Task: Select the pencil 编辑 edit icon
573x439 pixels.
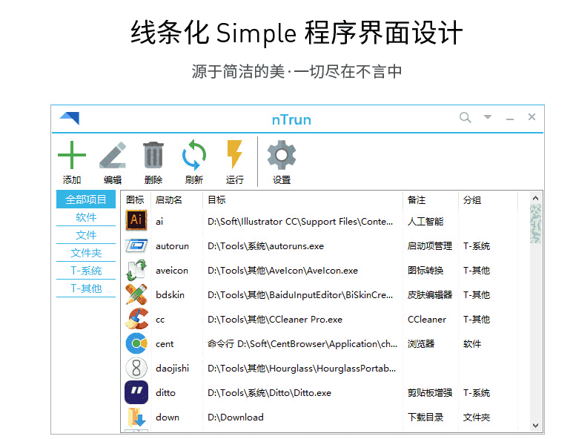Action: pos(113,155)
